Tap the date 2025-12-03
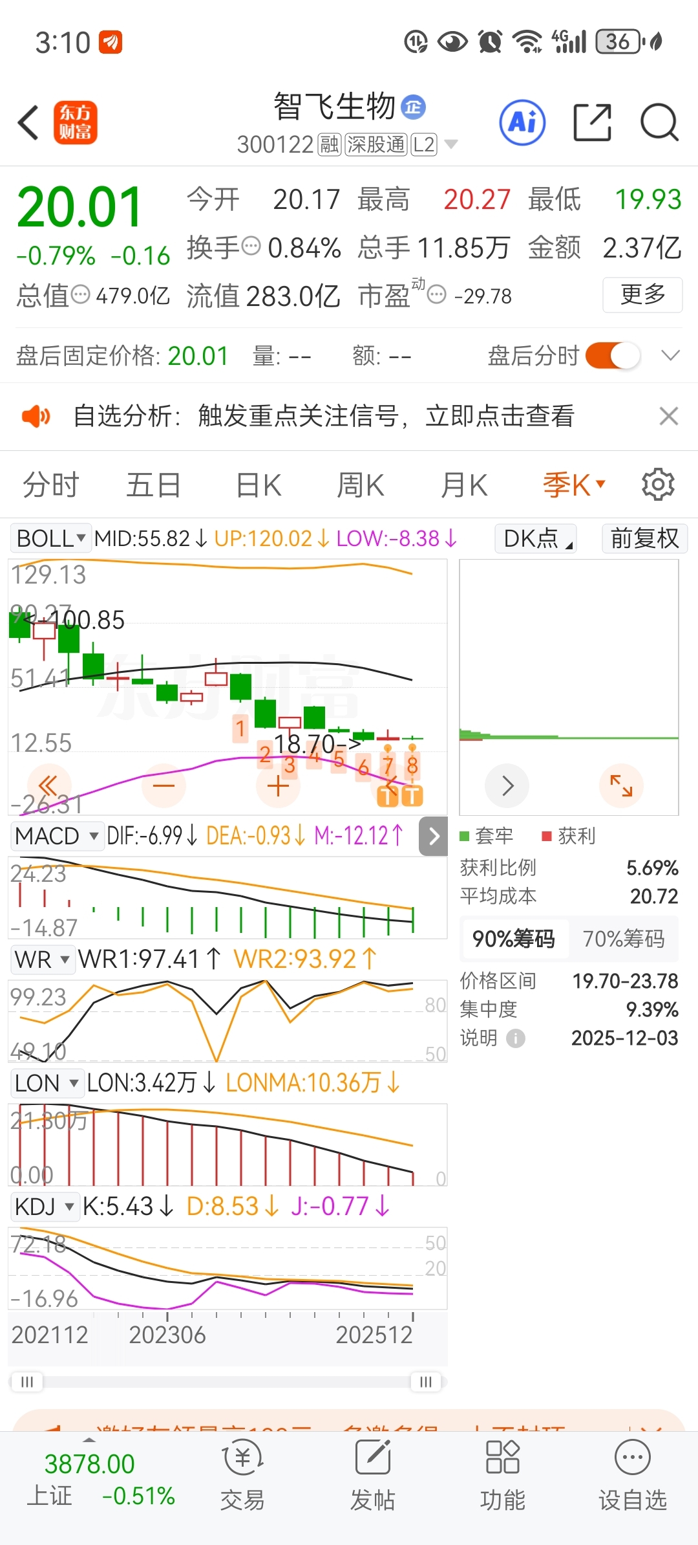Screen dimensions: 698x1545 (624, 1038)
